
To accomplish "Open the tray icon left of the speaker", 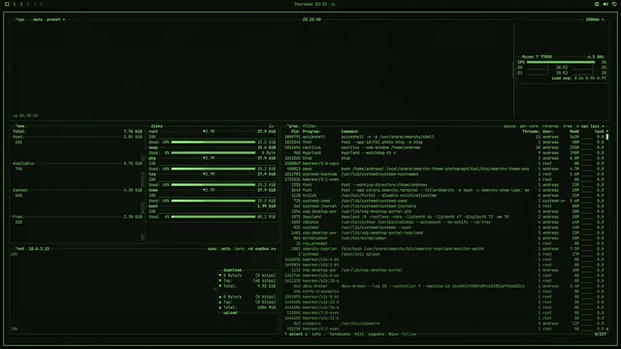I will pyautogui.click(x=597, y=4).
